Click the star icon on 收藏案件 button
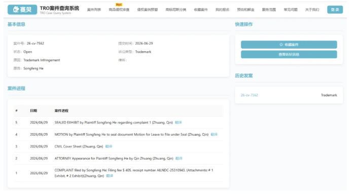This screenshot has width=356, height=194. [281, 45]
